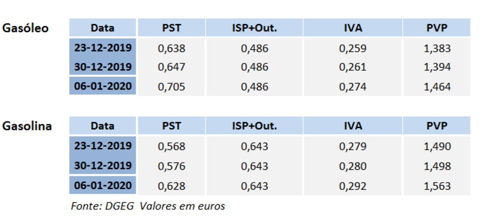Click the 1,464 PVP value
This screenshot has width=484, height=222.
437,87
